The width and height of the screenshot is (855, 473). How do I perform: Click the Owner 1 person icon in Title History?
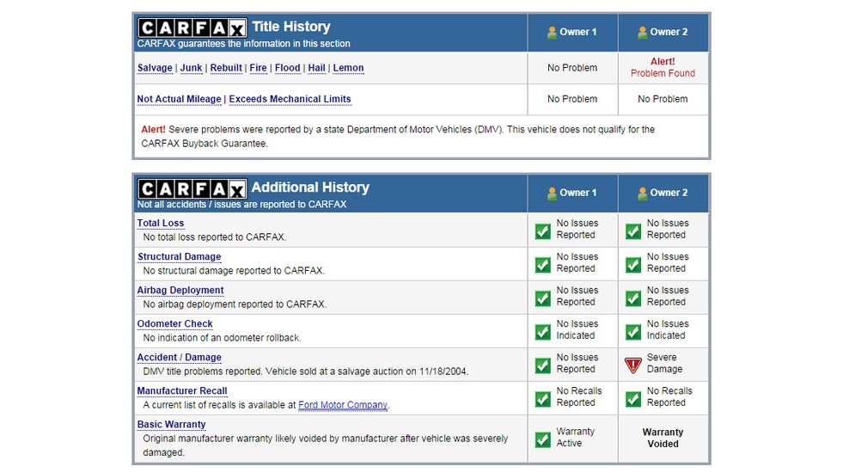pos(553,33)
